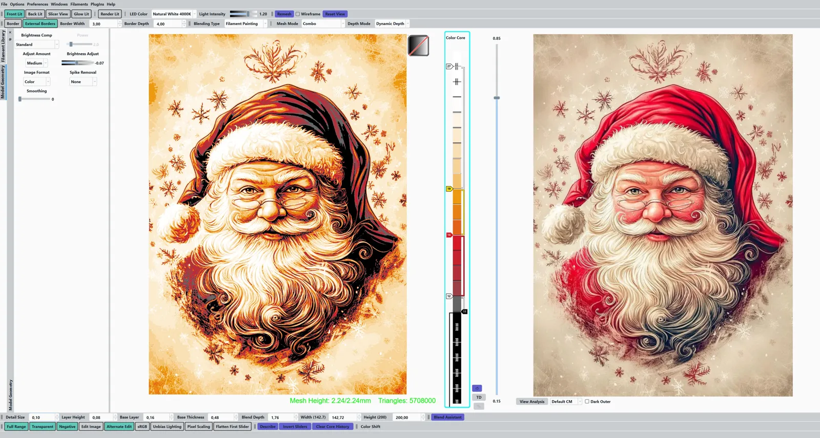Viewport: 820px width, 438px height.
Task: Click the Light Intensity slider
Action: 243,14
